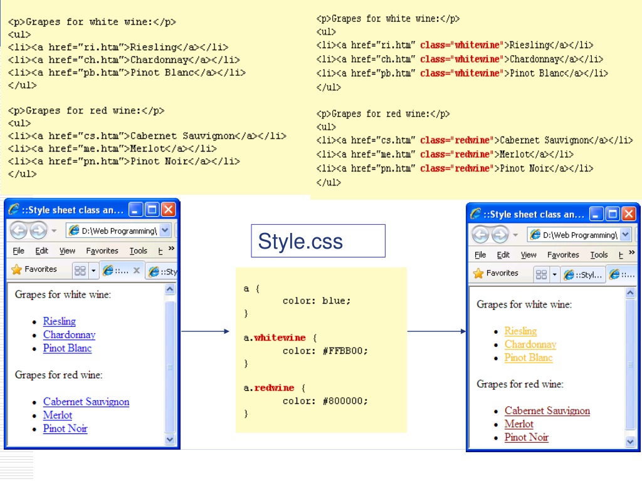Open File menu in left browser
The width and height of the screenshot is (642, 481).
[18, 251]
